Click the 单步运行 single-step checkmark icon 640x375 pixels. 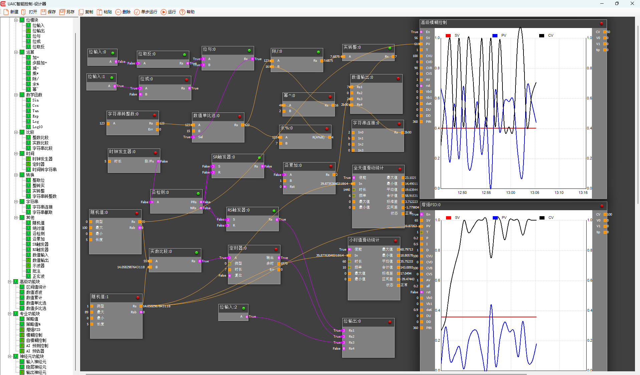click(x=137, y=12)
